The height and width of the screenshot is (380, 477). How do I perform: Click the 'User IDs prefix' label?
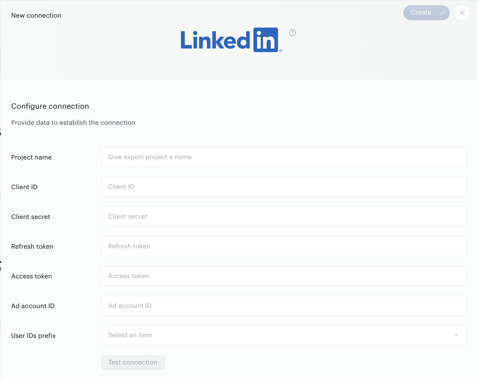33,336
